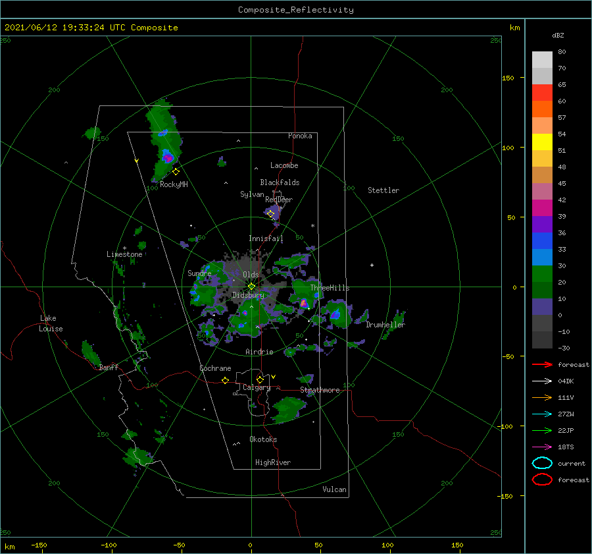Click the Sylvan label
The width and height of the screenshot is (592, 554).
pos(252,194)
